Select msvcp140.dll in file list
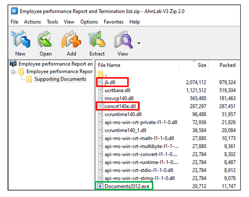249x197 pixels. tap(119, 98)
